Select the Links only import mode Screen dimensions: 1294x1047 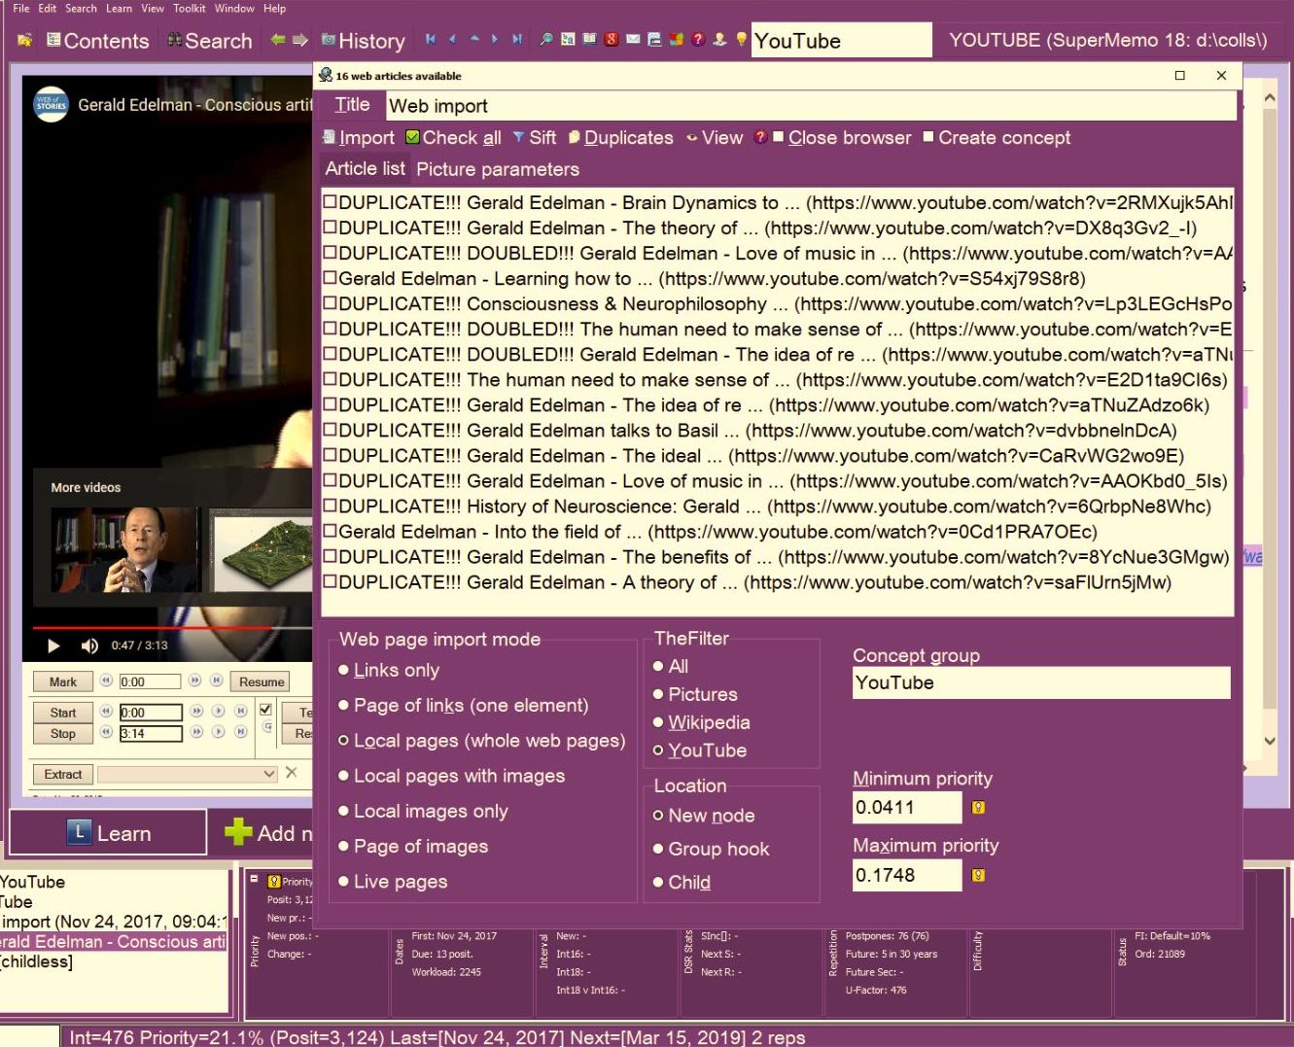point(344,670)
